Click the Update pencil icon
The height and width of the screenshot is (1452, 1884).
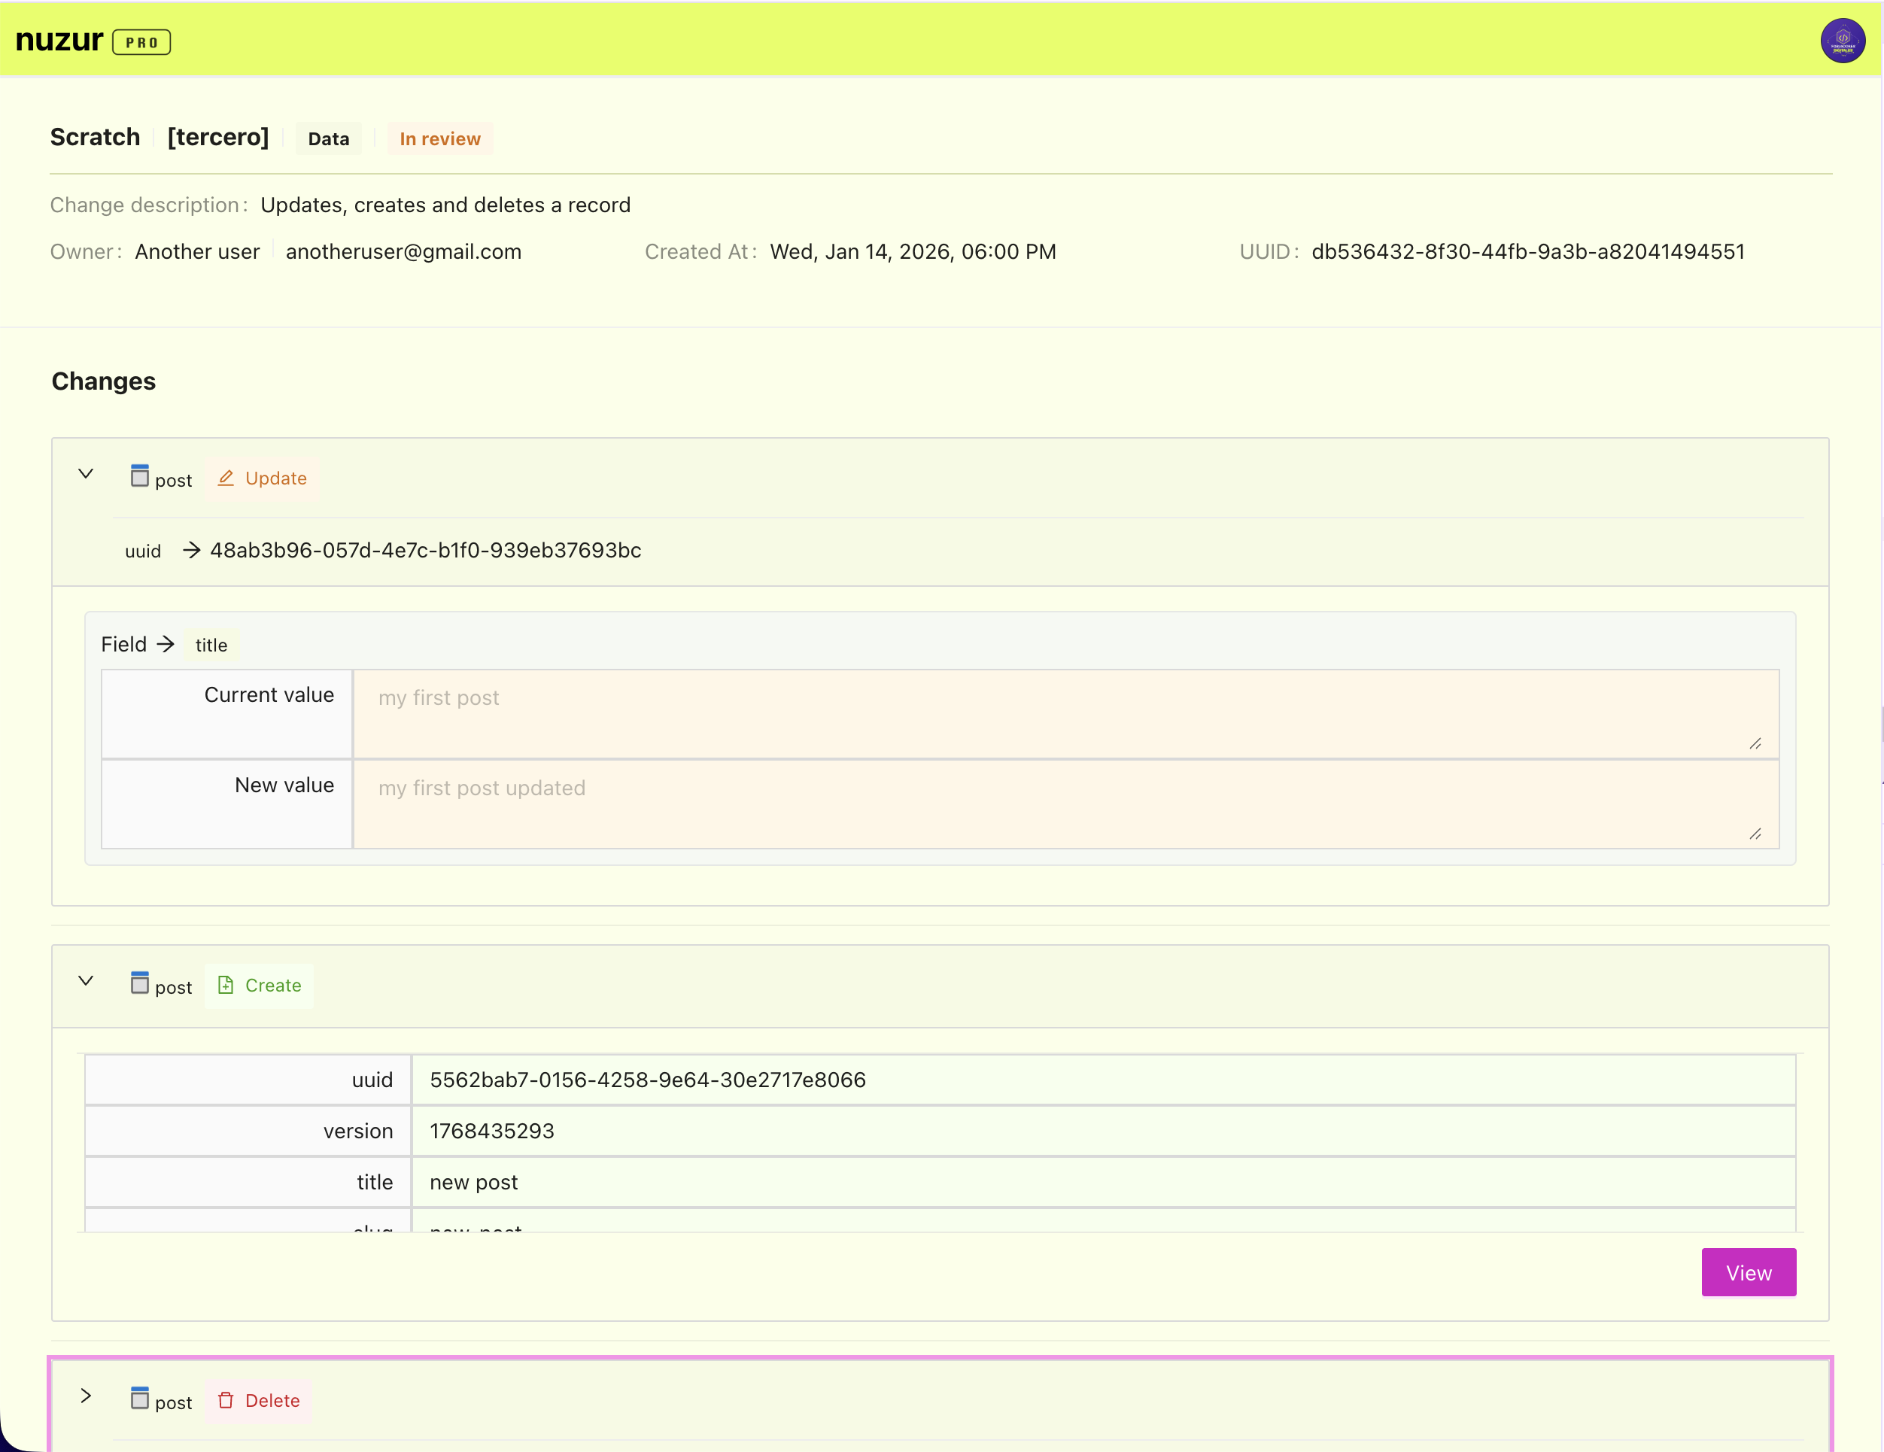tap(226, 478)
